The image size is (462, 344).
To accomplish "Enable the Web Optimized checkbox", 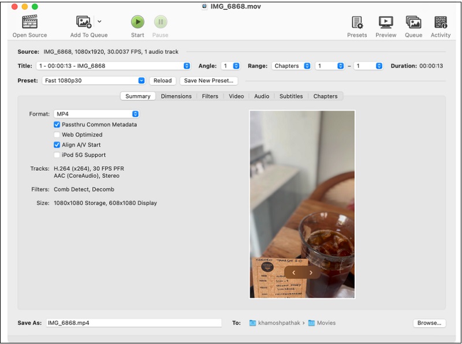I will pyautogui.click(x=57, y=135).
